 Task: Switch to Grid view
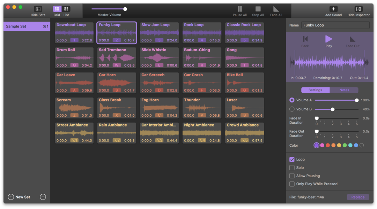coord(57,9)
